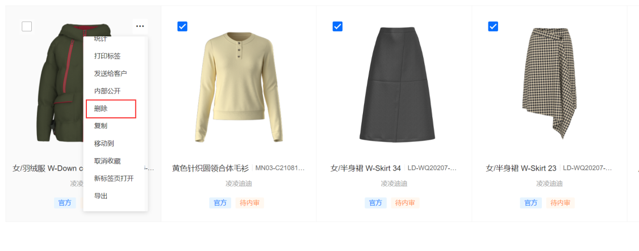Viewport: 639px width, 251px height.
Task: Uncheck the black W-Skirt 34 checkbox
Action: coord(337,27)
